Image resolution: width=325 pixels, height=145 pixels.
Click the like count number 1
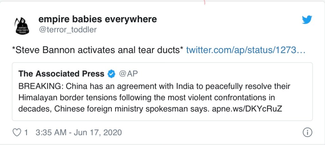(x=26, y=132)
